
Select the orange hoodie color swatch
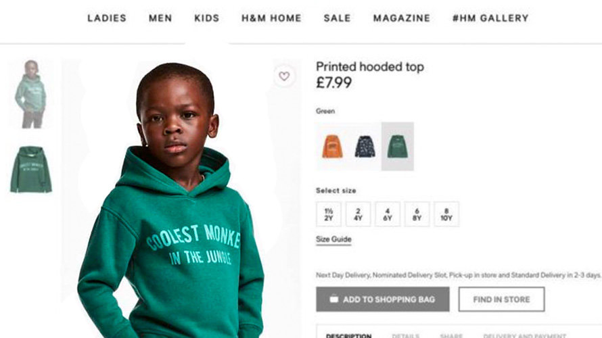click(x=333, y=146)
